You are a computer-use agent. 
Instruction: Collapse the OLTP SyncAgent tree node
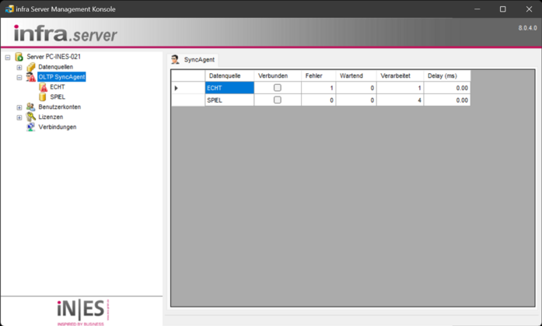[19, 78]
